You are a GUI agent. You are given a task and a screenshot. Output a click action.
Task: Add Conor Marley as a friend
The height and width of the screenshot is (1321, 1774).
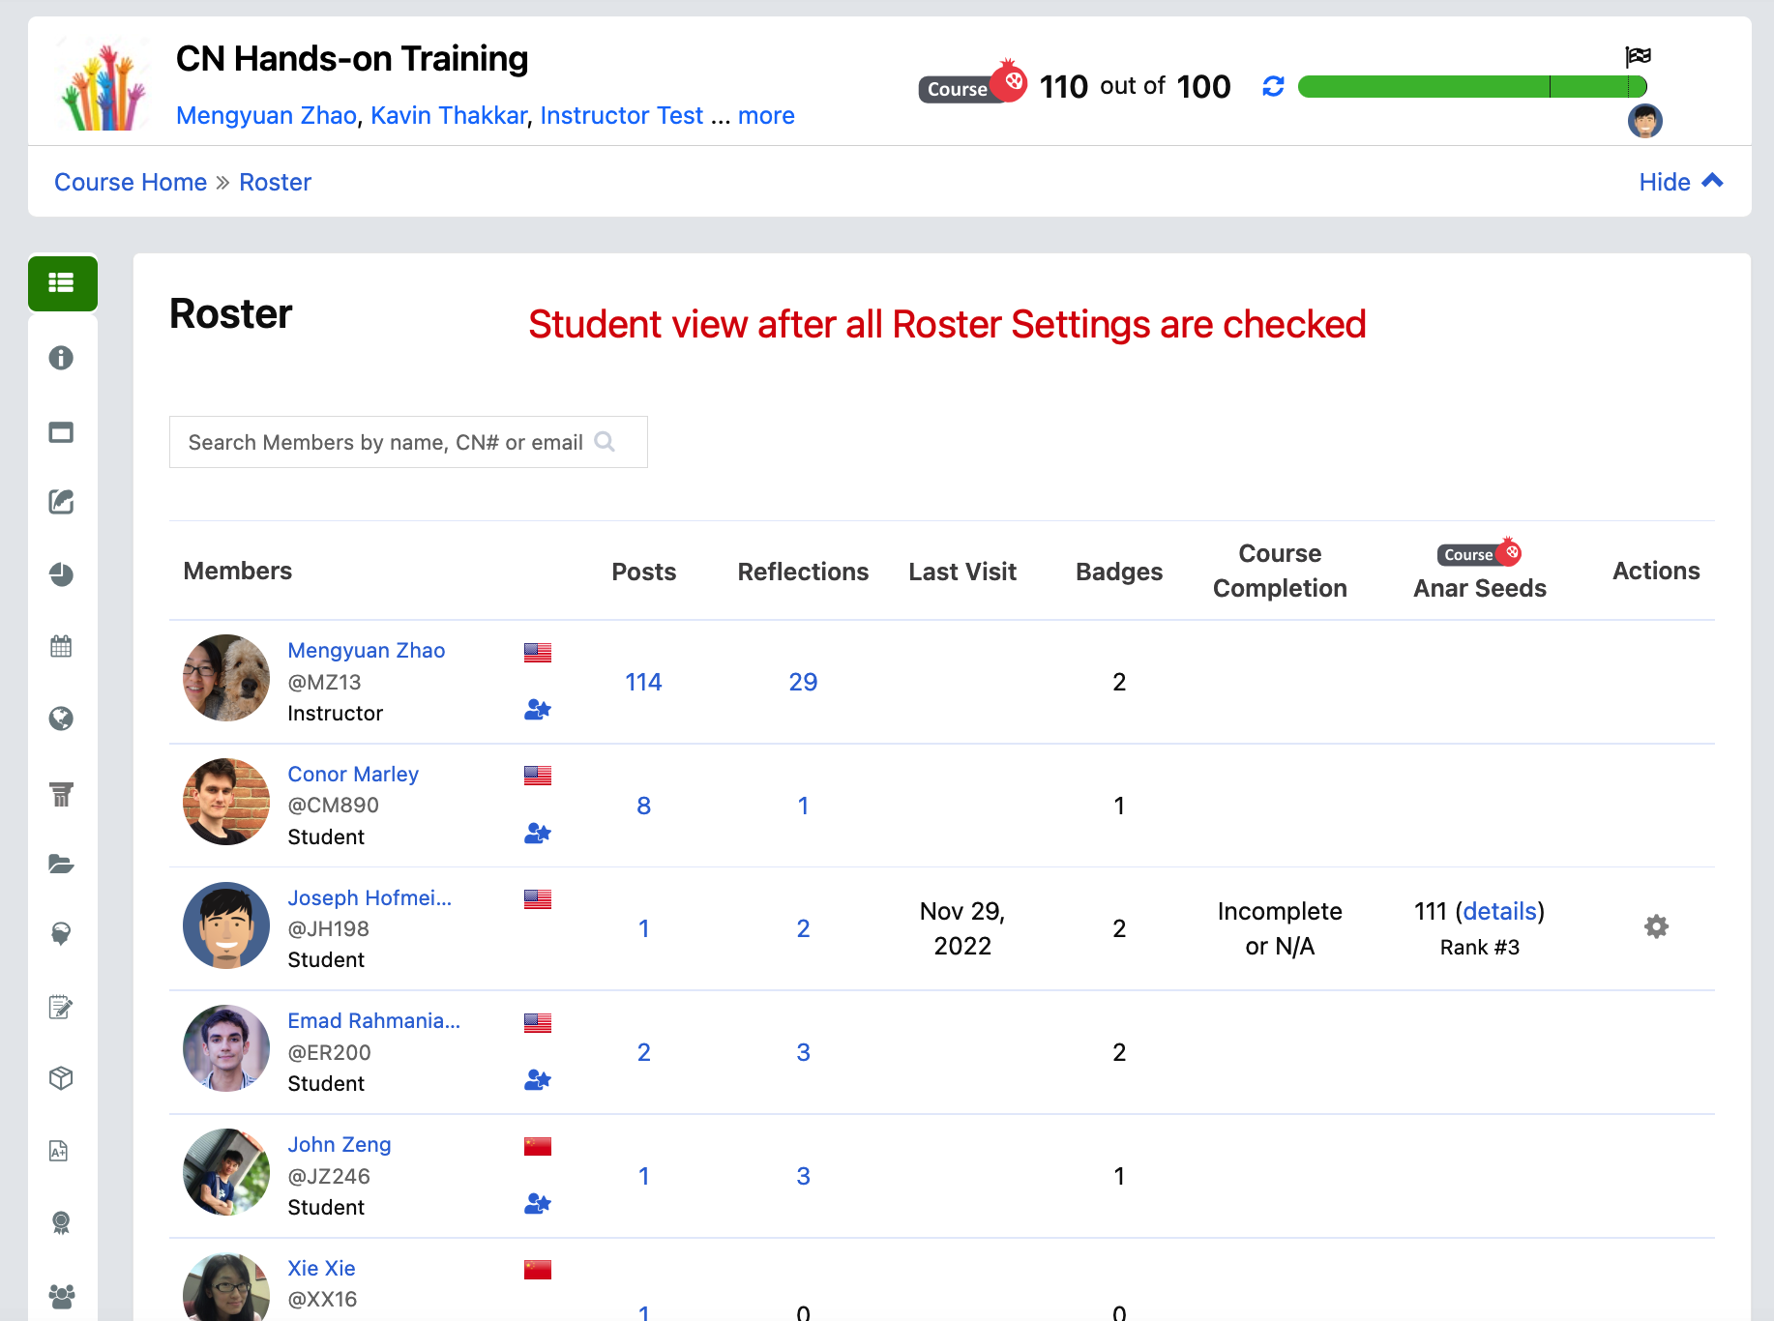pyautogui.click(x=537, y=834)
